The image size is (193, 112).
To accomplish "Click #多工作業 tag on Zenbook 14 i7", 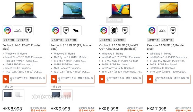I will point(9,40).
